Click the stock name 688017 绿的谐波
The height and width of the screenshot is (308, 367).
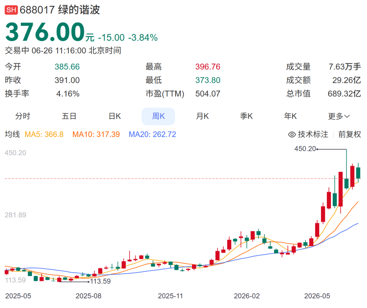[60, 10]
